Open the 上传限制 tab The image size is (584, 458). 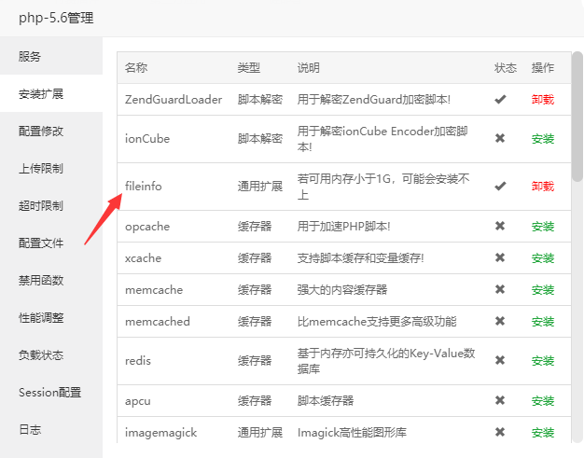coord(51,168)
